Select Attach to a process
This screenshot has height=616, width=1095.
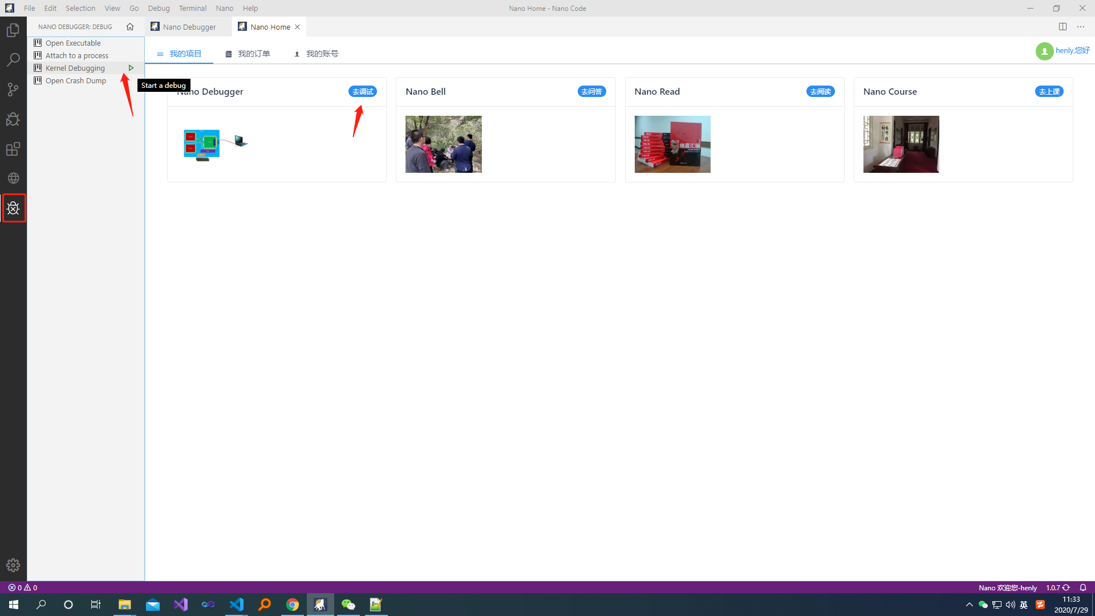[86, 55]
